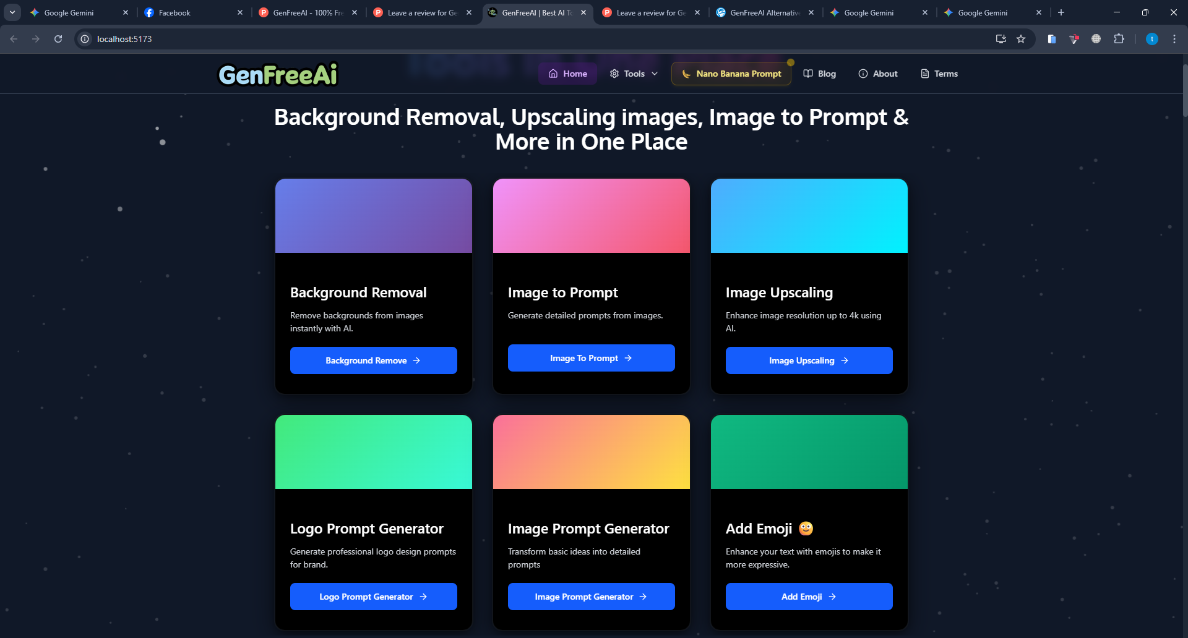Open the tab search dropdown arrow
The height and width of the screenshot is (638, 1188).
12,12
